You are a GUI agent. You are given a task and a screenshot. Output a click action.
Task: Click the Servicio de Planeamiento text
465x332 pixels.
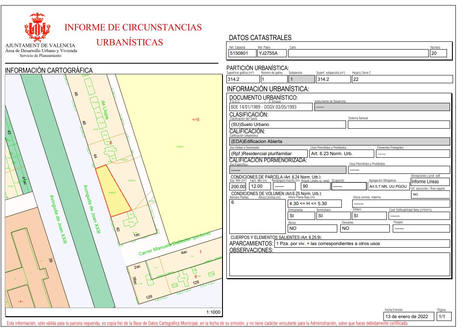[x=40, y=56]
